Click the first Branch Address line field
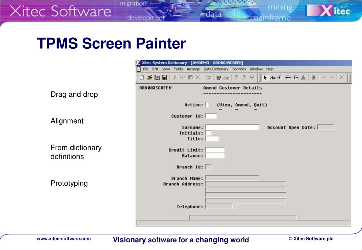This screenshot has width=362, height=250. 246,184
